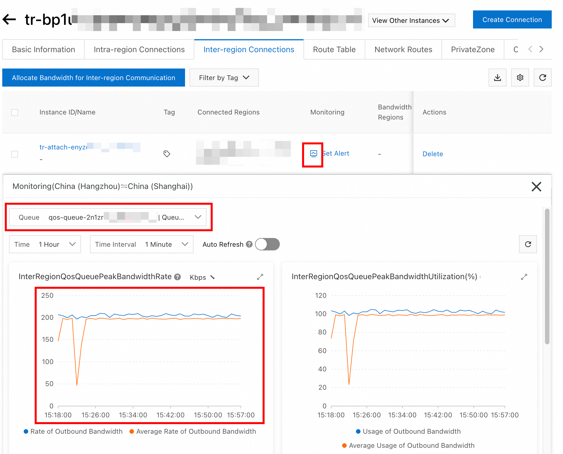Refresh the inter-region connections list
The width and height of the screenshot is (563, 454).
[542, 78]
